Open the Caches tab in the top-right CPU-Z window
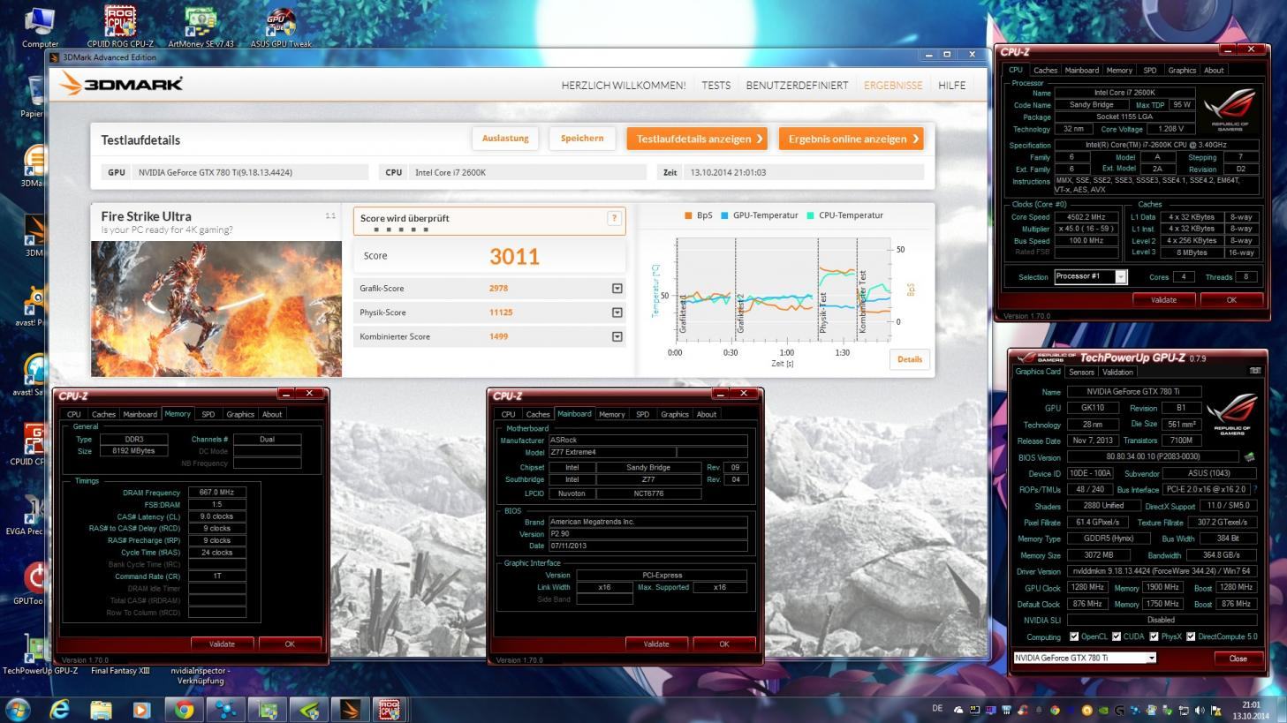 [1045, 70]
